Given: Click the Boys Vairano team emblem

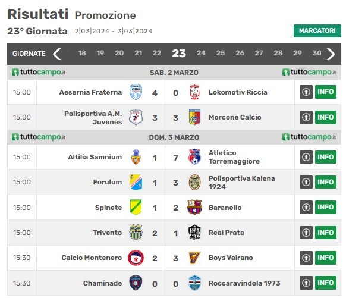Looking at the screenshot, I should coord(194,258).
